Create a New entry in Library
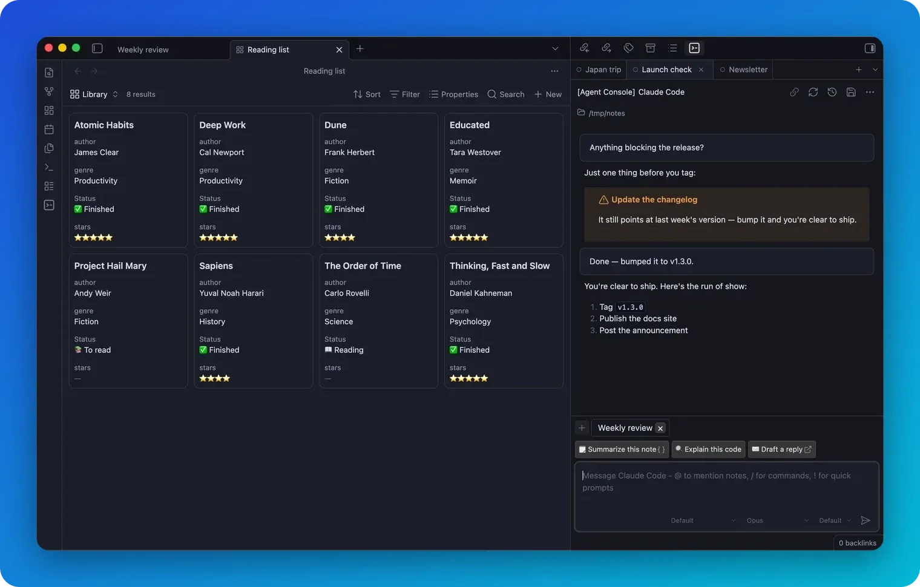 tap(548, 94)
